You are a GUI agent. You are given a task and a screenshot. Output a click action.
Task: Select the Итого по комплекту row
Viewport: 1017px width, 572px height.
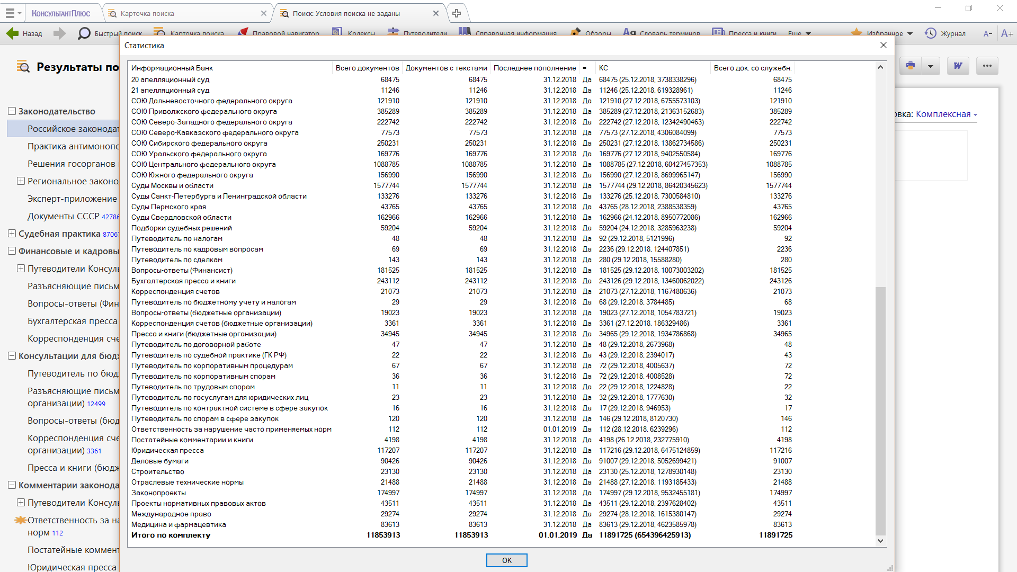click(462, 535)
